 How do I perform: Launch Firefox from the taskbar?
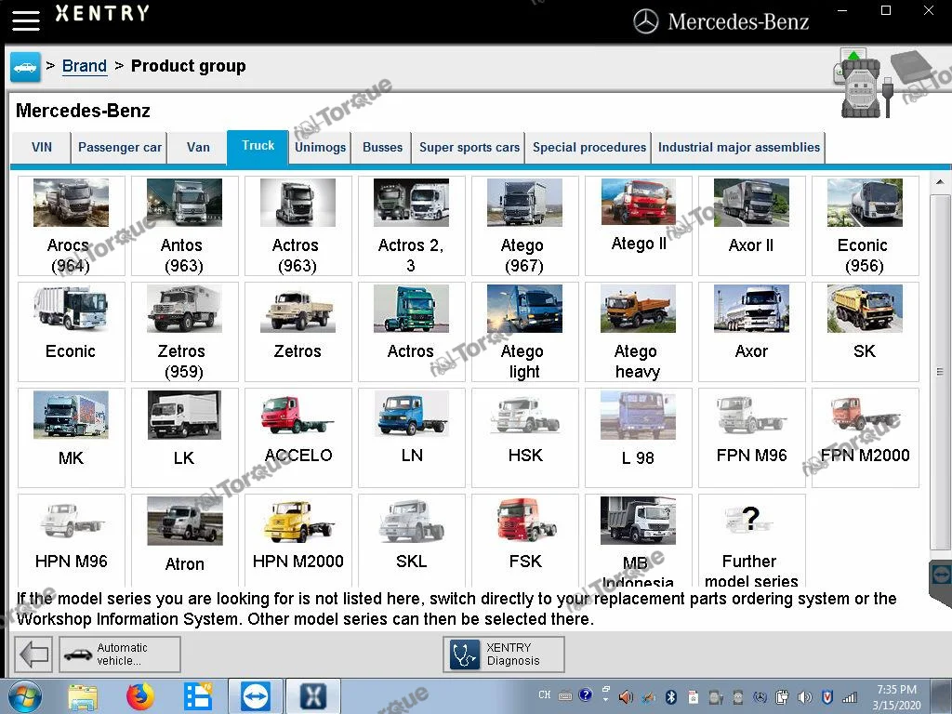140,697
